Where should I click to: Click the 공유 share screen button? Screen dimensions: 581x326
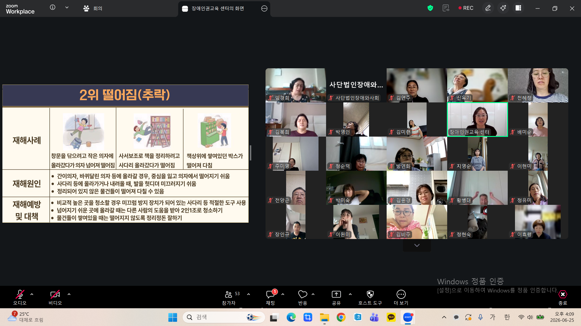pos(336,297)
